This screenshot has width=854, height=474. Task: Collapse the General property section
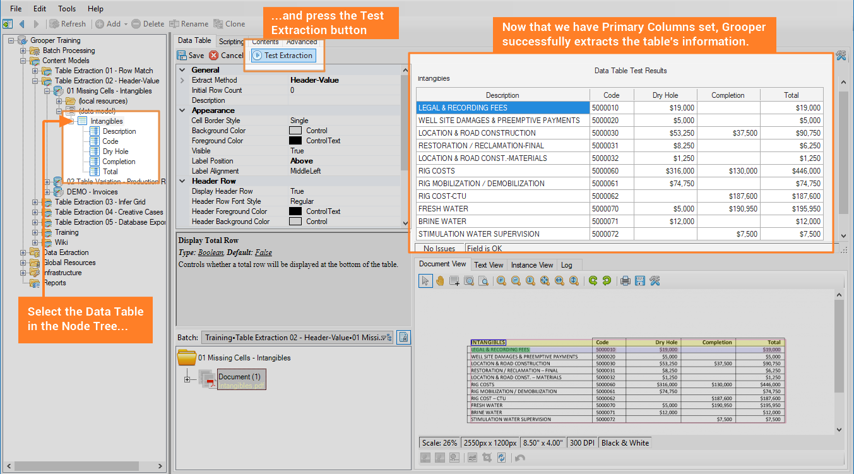[x=182, y=70]
